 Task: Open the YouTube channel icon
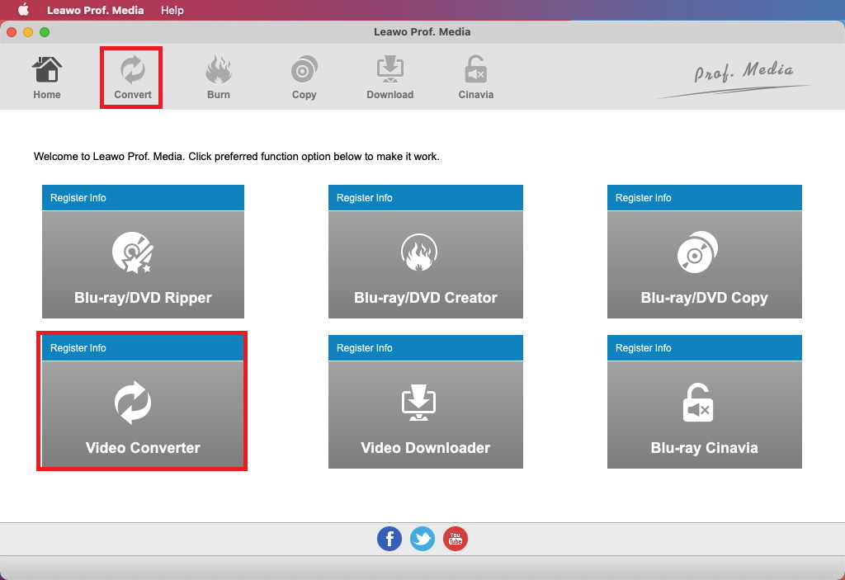point(456,540)
